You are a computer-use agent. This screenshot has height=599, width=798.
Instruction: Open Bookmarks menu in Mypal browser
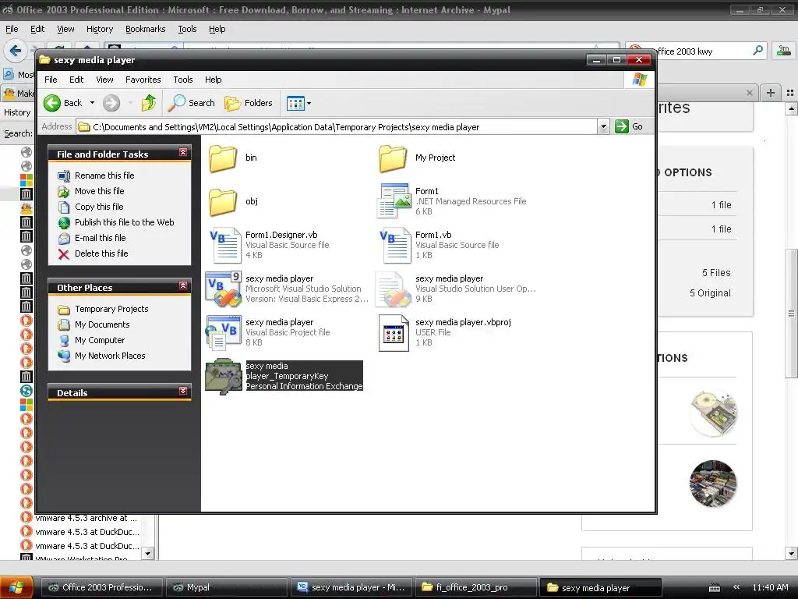coord(146,29)
